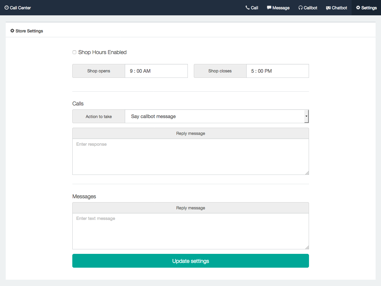Click the resize grip on the Messages textarea
Viewport: 381px width, 286px height.
307,247
